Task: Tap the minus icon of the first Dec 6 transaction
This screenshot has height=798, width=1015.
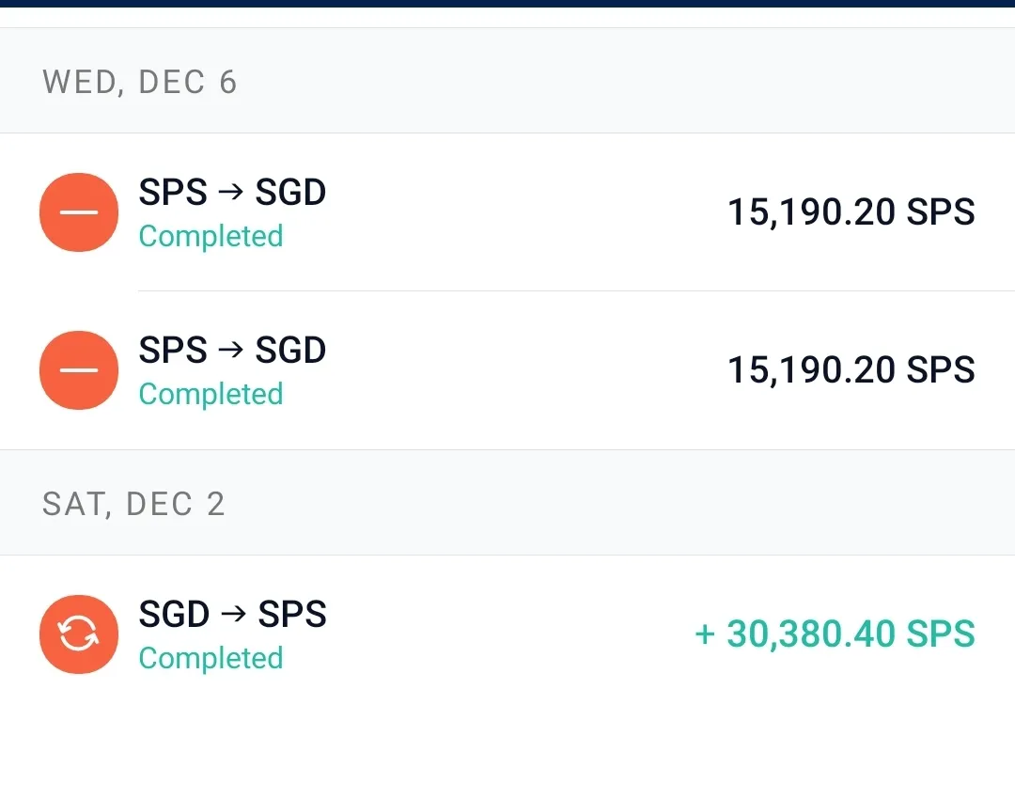Action: [79, 212]
